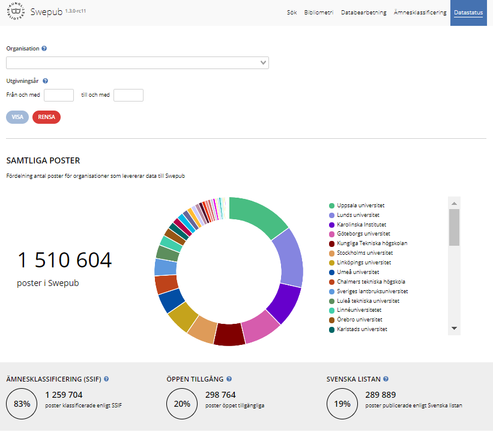Toggle Uppsala universitet legend entry
This screenshot has height=432, width=493.
click(357, 205)
